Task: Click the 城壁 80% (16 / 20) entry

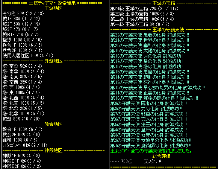Action: coord(21,119)
